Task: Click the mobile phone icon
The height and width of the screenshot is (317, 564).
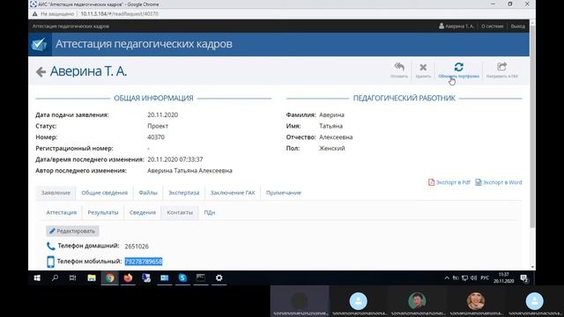Action: pyautogui.click(x=50, y=262)
